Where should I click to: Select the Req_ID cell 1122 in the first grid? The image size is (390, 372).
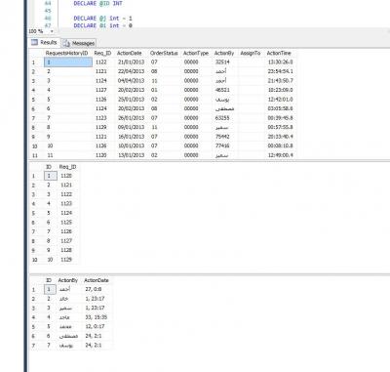103,62
